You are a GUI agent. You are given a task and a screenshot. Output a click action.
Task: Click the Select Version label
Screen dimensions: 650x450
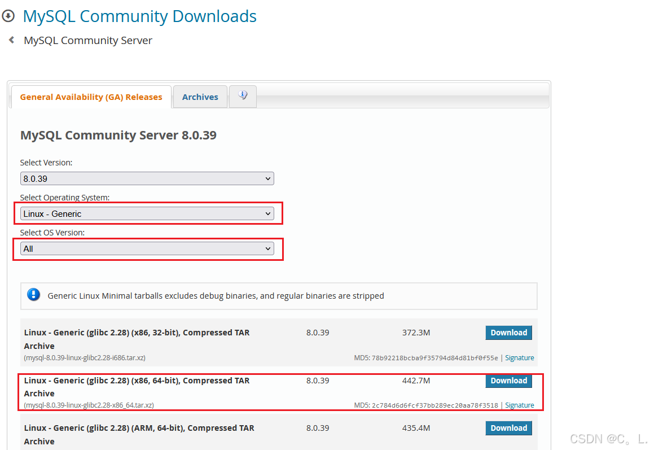46,163
